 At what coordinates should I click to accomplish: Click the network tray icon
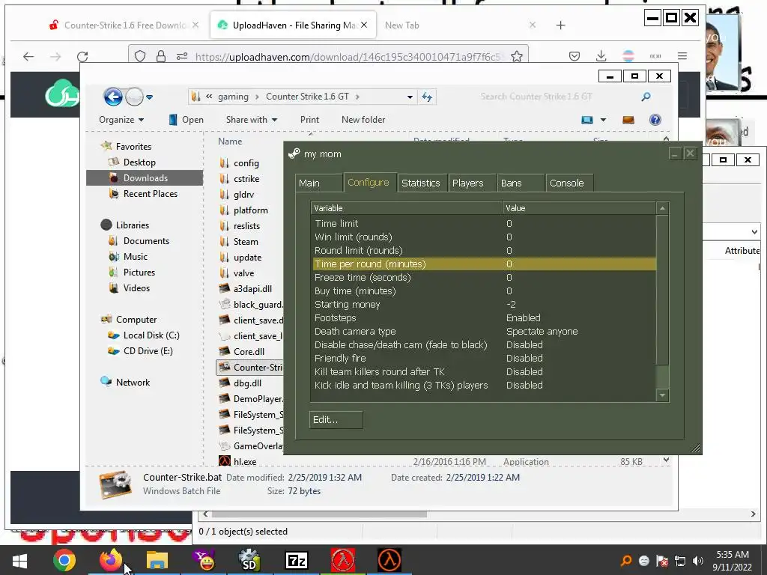point(680,561)
